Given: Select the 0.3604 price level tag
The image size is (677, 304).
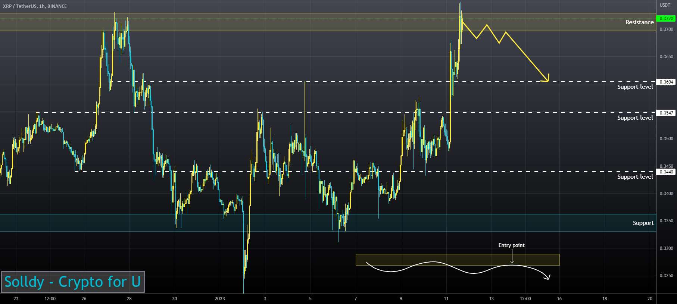Looking at the screenshot, I should click(x=666, y=82).
